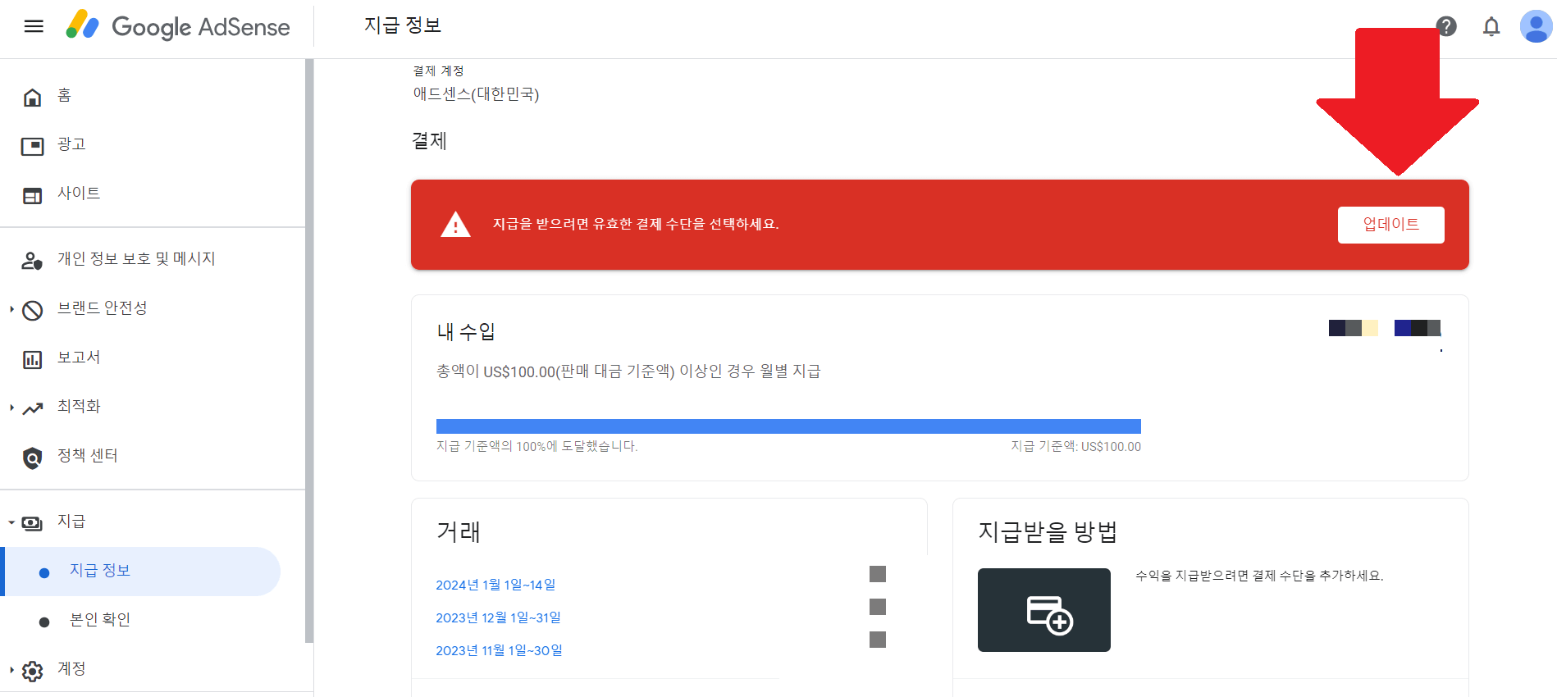
Task: Click the 광고 ad unit icon
Action: coord(32,146)
